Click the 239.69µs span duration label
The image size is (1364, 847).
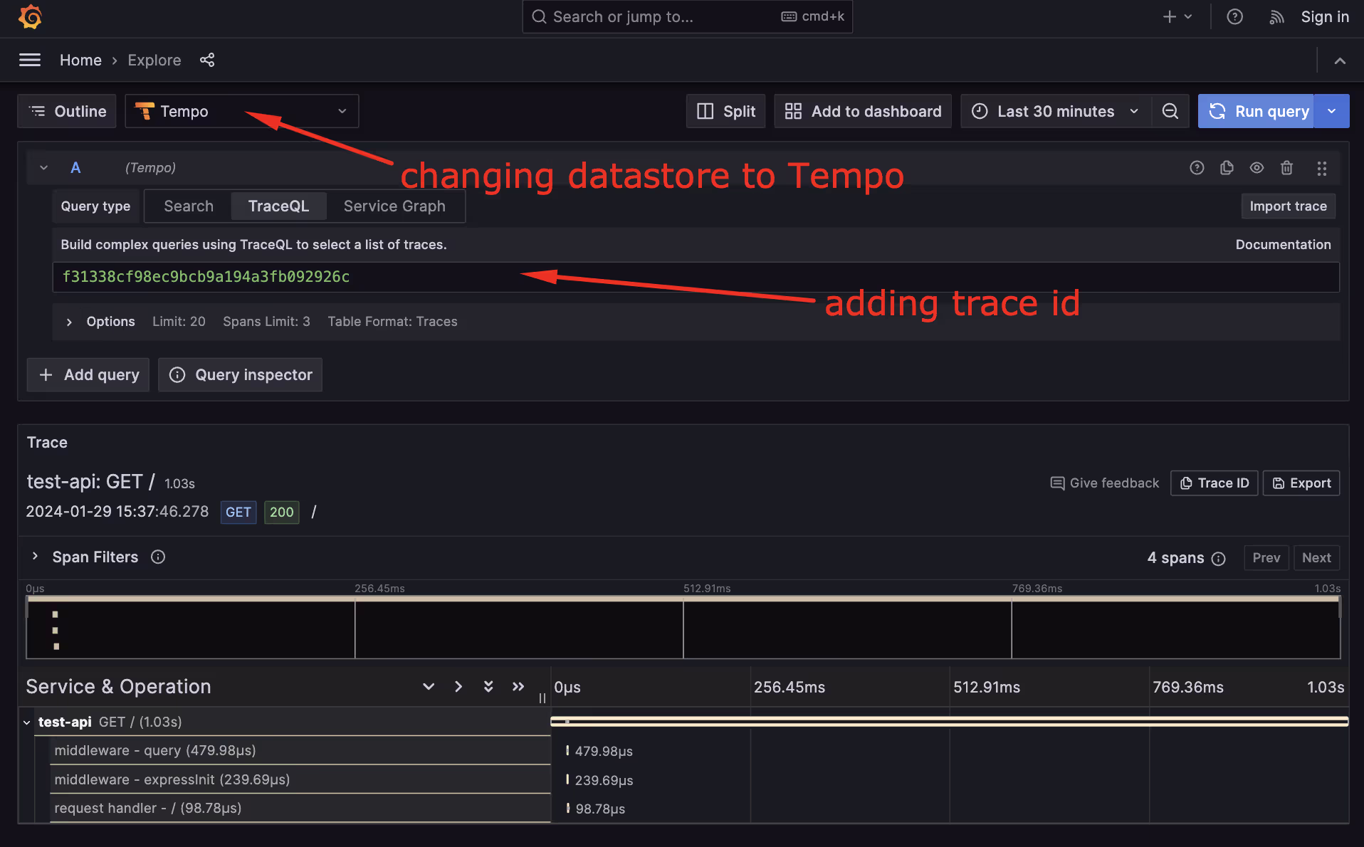(604, 781)
